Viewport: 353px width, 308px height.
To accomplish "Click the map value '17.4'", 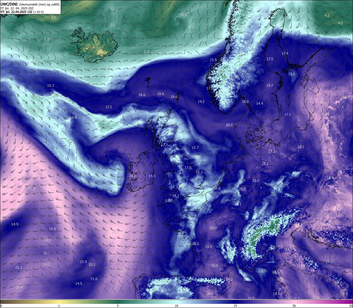I will (285, 53).
